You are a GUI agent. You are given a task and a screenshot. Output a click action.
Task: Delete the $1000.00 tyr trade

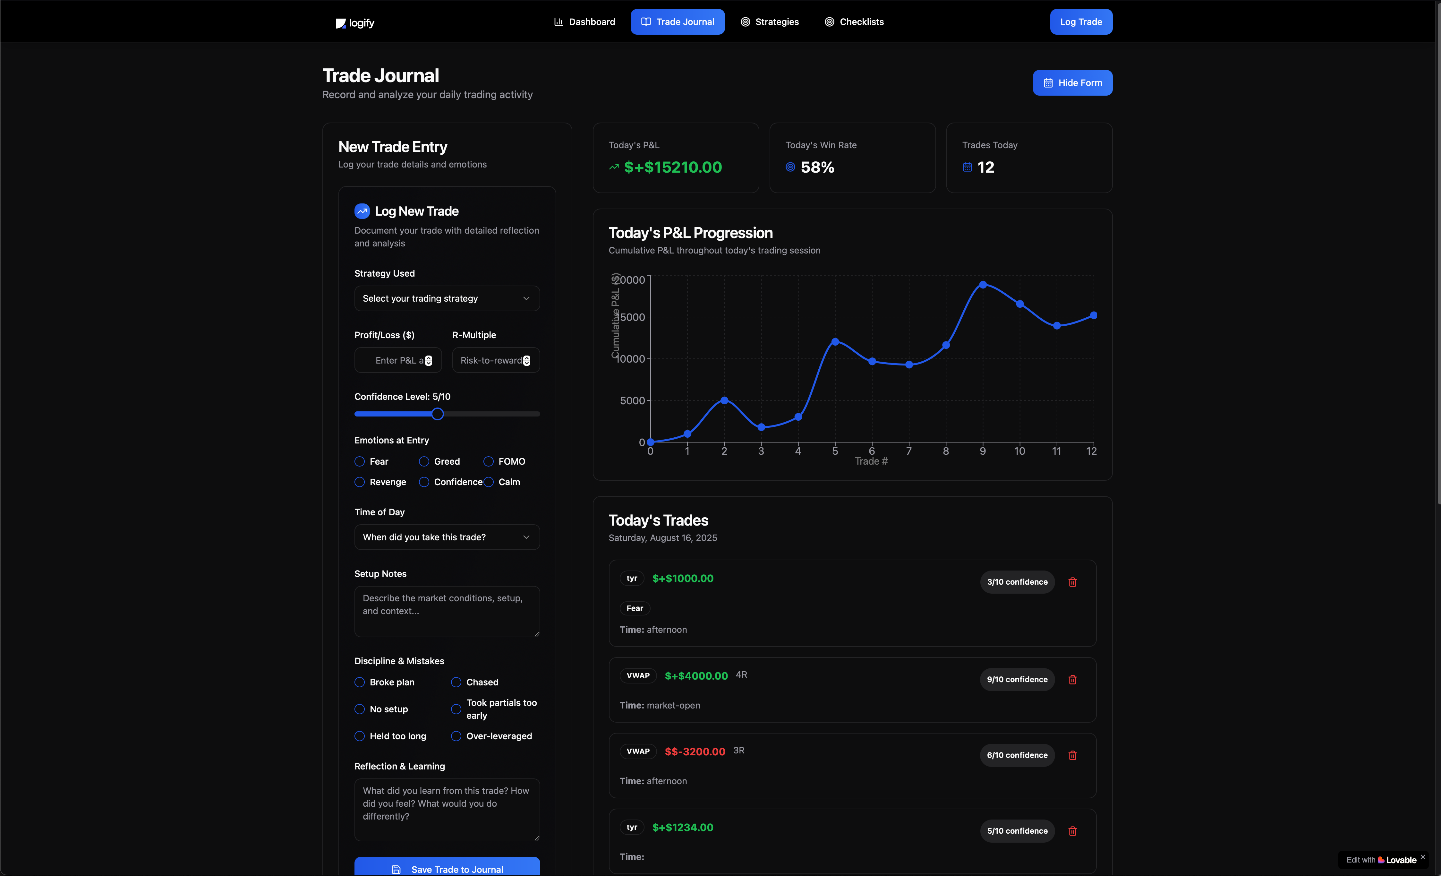(1072, 582)
